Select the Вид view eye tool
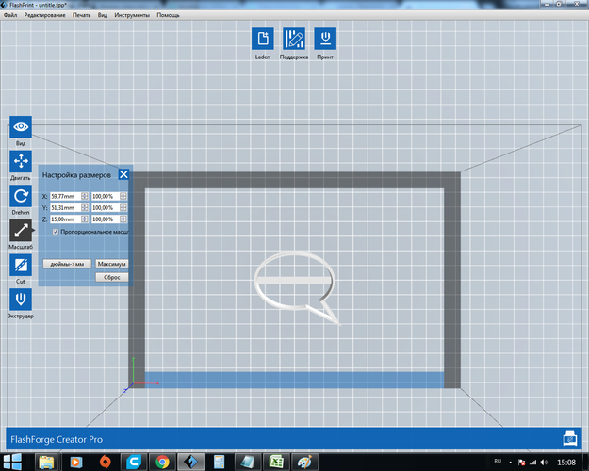 click(21, 127)
